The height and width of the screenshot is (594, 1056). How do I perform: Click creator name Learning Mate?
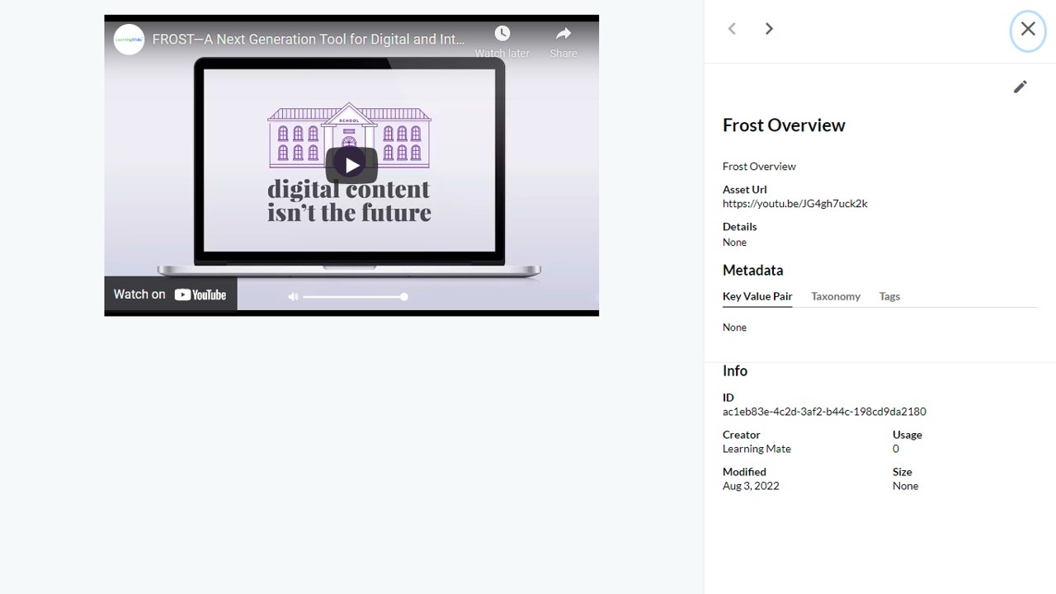point(757,449)
